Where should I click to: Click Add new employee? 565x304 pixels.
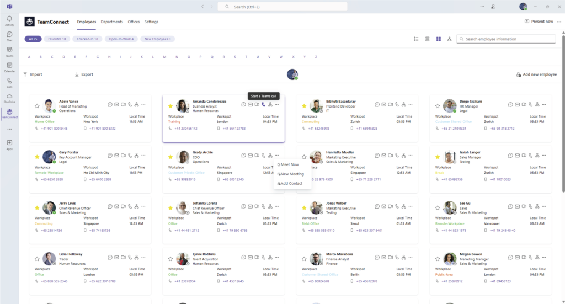[536, 74]
